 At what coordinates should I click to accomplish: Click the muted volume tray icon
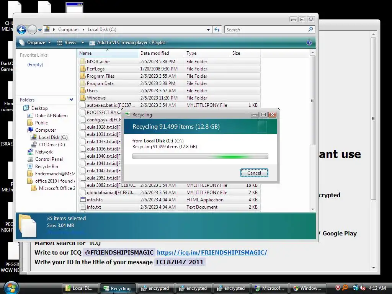coord(363,288)
